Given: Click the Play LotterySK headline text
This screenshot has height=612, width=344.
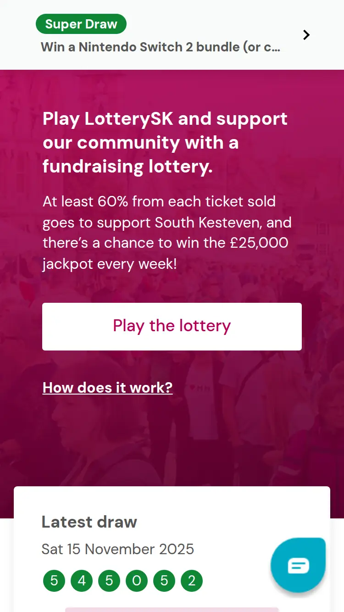Looking at the screenshot, I should (165, 142).
